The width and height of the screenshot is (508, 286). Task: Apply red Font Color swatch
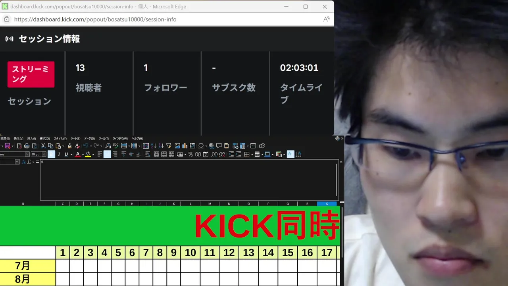[x=78, y=155]
